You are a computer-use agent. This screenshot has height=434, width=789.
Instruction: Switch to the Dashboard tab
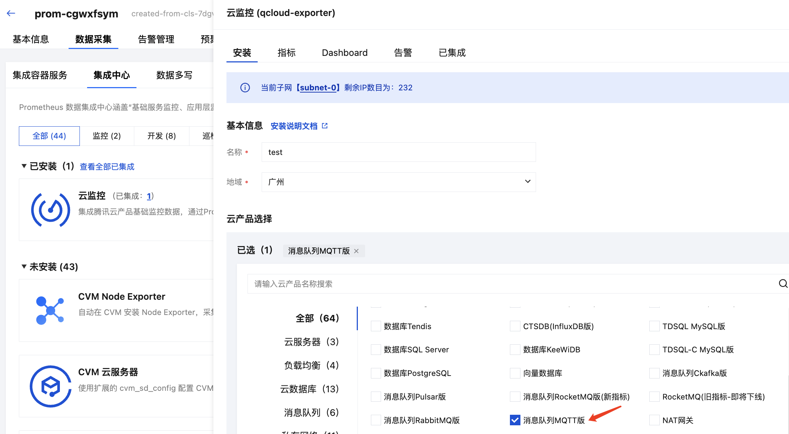pos(344,53)
